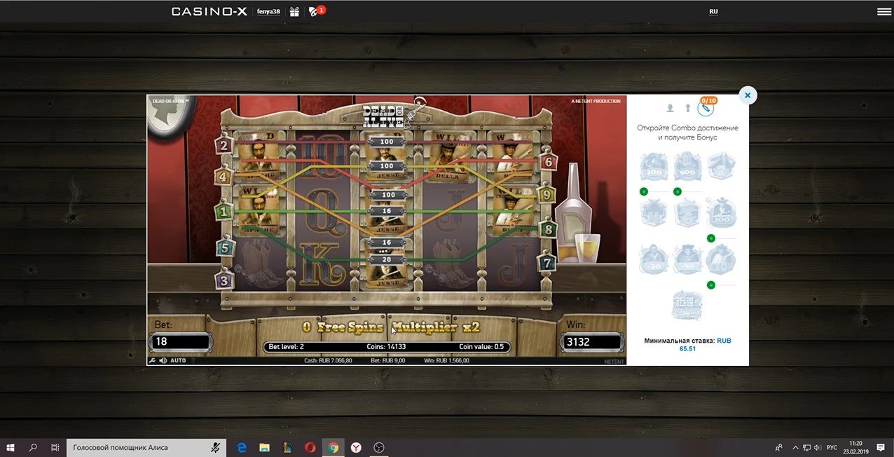Open the hamburger menu at top right
The height and width of the screenshot is (457, 894).
(x=883, y=11)
